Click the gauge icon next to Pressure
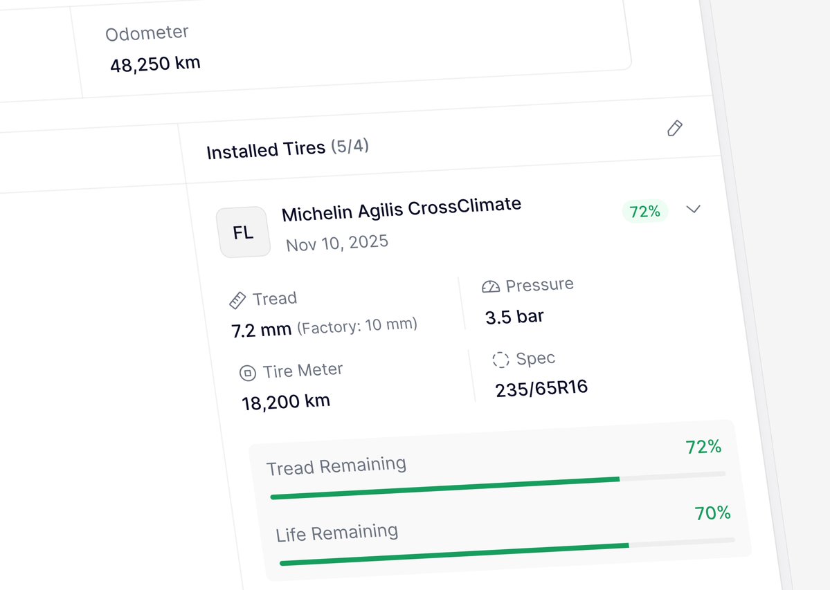 click(491, 286)
